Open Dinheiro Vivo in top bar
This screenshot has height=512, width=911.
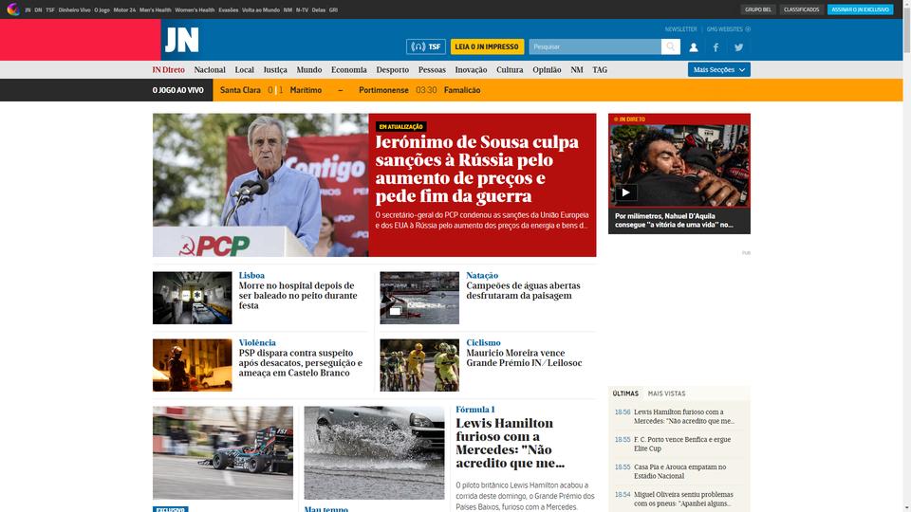pyautogui.click(x=74, y=9)
